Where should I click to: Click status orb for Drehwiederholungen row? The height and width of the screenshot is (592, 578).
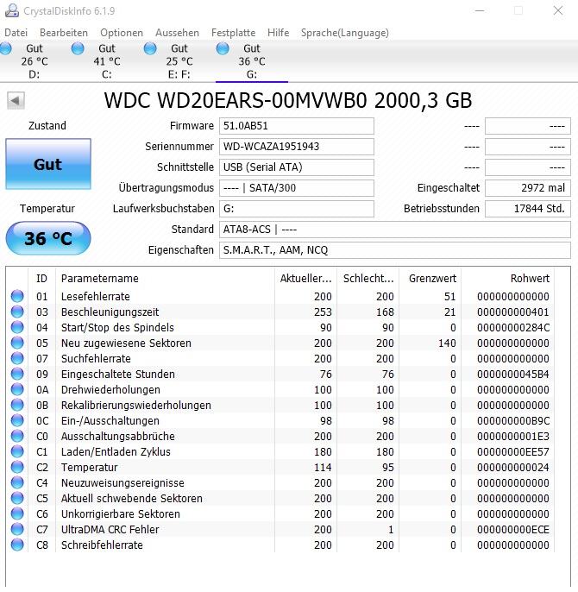17,389
